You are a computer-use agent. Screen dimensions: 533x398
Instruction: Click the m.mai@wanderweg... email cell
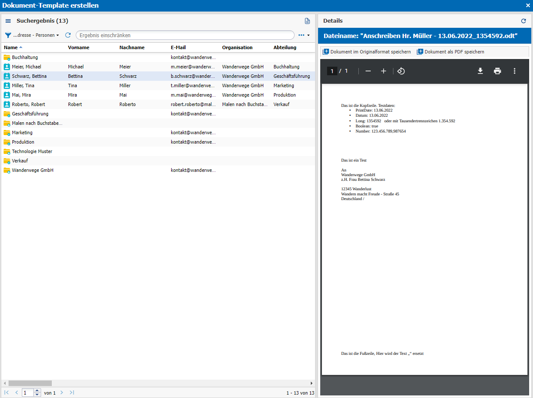[193, 95]
